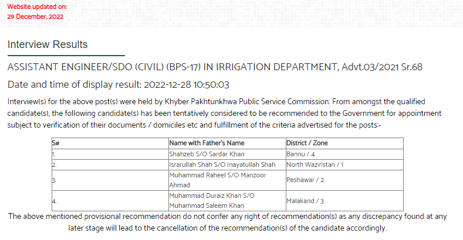
Task: Click the Interview Results heading
Action: click(x=48, y=44)
